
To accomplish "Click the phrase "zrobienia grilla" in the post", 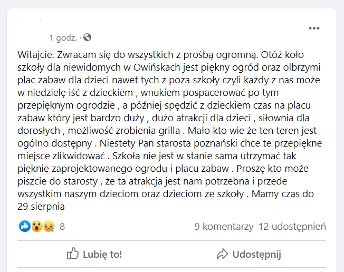I will coord(148,131).
